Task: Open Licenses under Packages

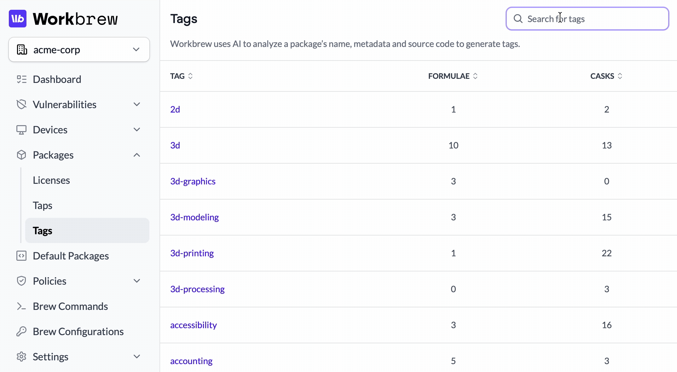Action: click(x=51, y=180)
